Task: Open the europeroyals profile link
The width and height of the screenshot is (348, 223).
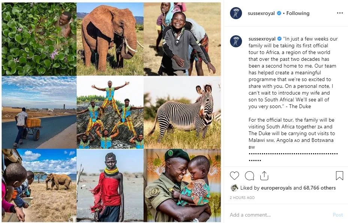Action: tap(276, 188)
